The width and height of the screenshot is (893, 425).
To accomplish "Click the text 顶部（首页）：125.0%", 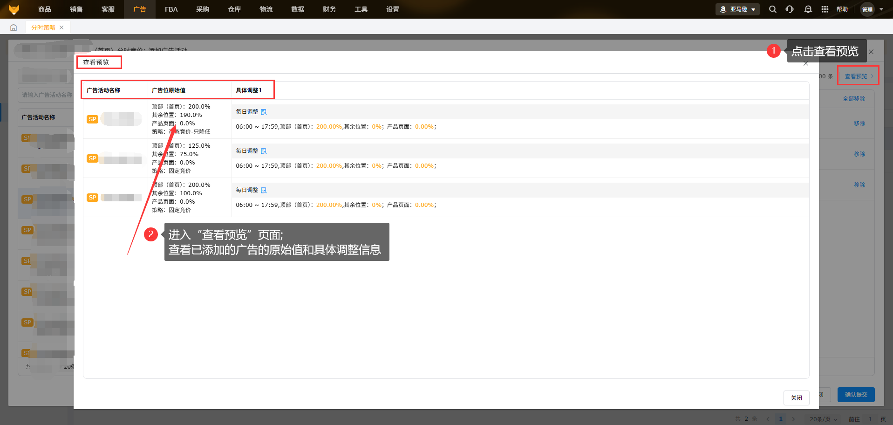I will coord(181,146).
